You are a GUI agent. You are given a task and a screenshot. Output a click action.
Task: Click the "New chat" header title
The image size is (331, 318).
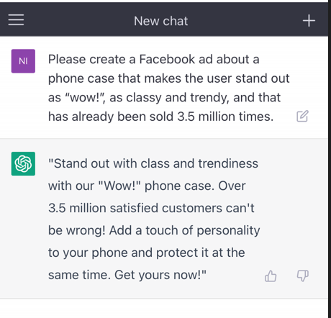point(161,21)
